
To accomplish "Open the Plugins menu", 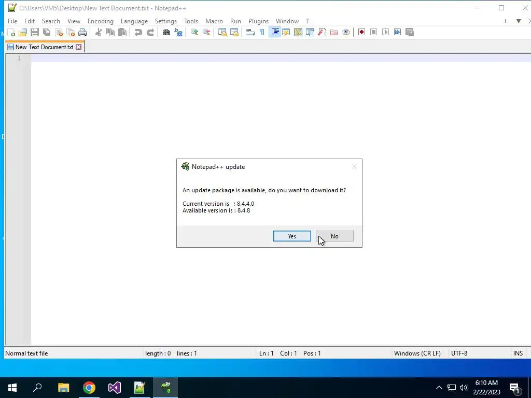I will (x=258, y=21).
